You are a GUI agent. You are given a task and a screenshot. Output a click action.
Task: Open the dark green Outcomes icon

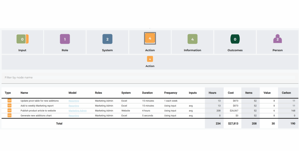[x=235, y=39]
